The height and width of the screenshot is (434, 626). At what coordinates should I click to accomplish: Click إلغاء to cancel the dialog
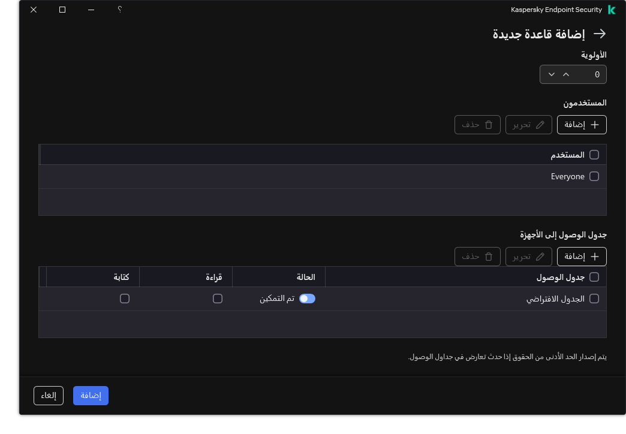(48, 396)
